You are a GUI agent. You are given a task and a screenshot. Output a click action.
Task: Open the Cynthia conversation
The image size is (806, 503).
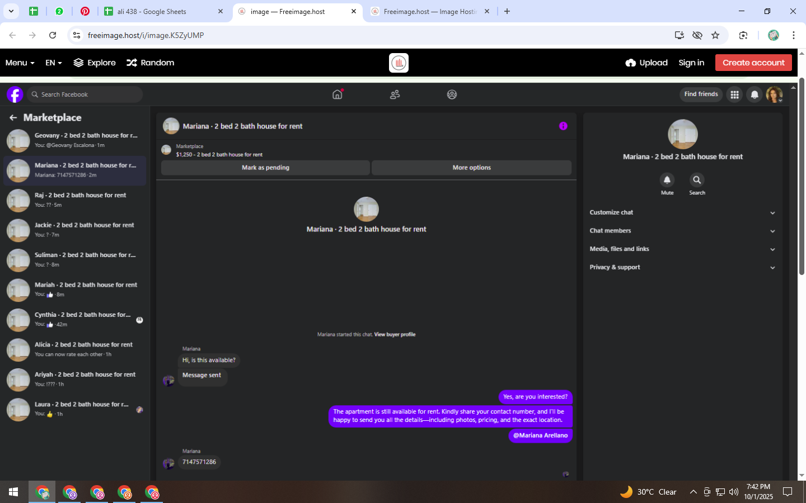75,320
